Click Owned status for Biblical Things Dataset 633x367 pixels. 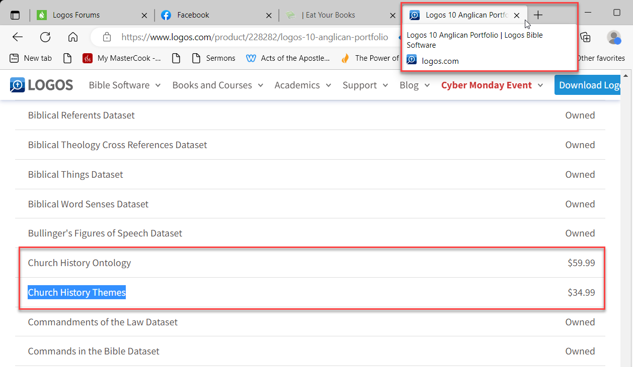point(580,174)
